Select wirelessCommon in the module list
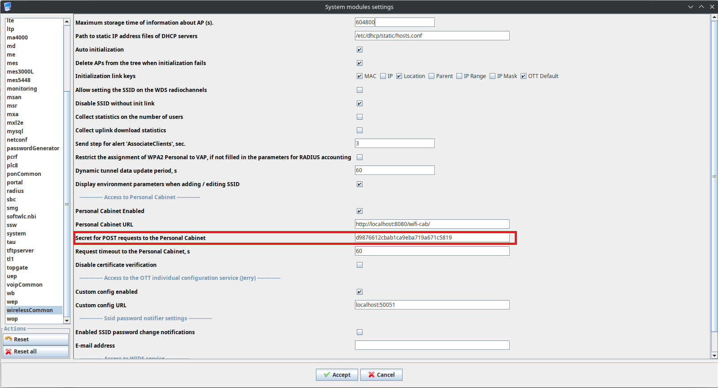The image size is (718, 388). (x=30, y=310)
